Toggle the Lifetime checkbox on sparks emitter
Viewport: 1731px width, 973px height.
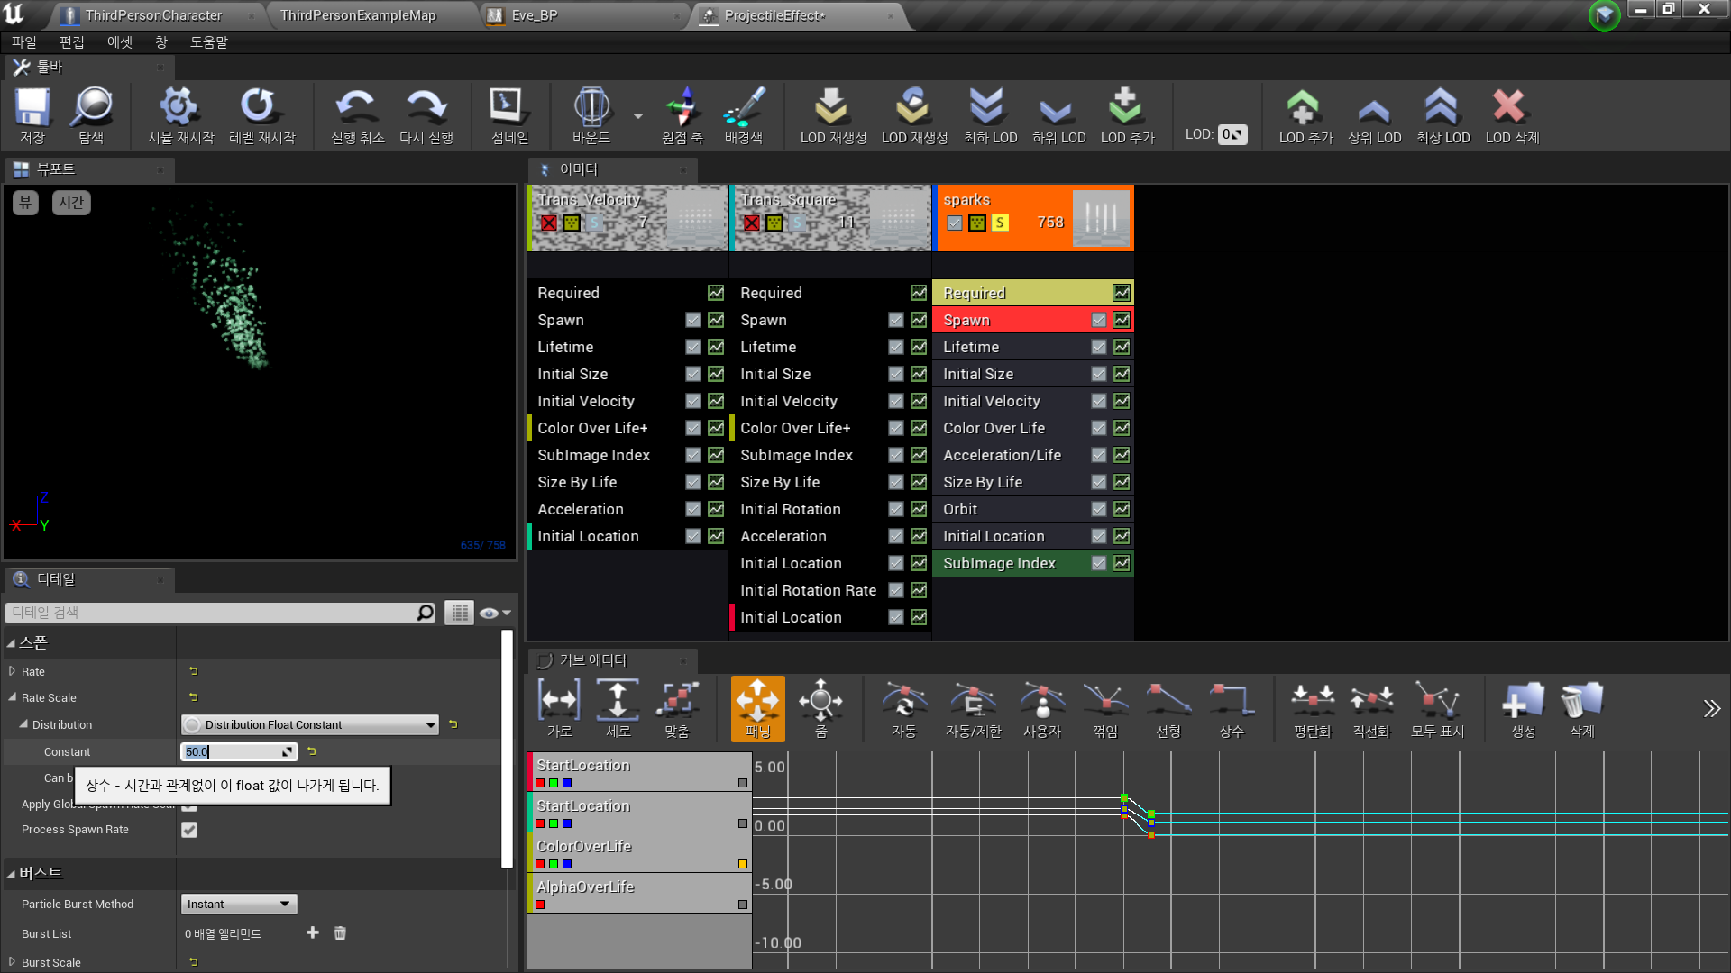tap(1099, 347)
